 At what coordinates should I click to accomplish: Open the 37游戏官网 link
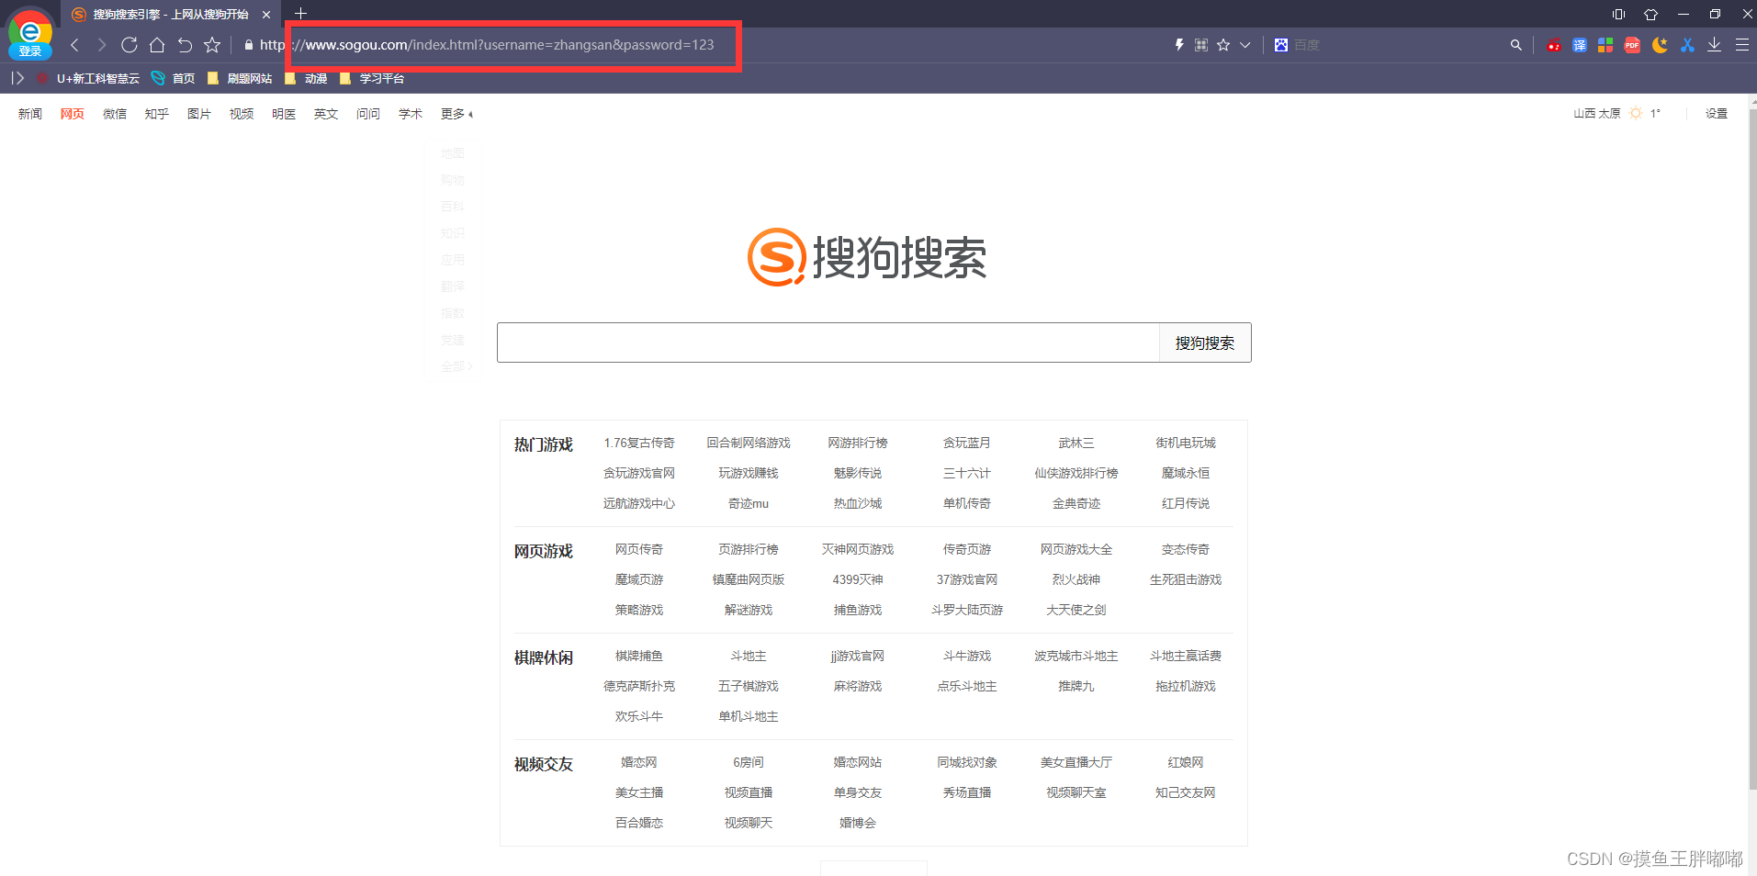(x=967, y=579)
